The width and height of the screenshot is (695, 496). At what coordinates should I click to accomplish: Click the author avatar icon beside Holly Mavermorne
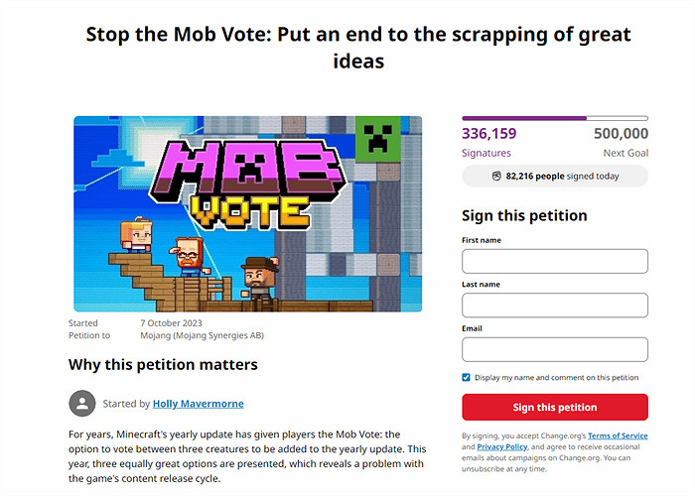coord(82,404)
